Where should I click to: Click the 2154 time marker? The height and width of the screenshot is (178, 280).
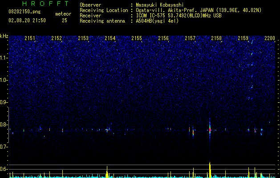(110, 38)
